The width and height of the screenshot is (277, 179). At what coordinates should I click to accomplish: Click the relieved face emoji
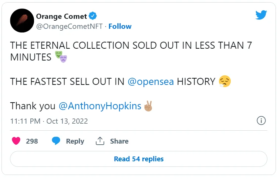pyautogui.click(x=224, y=81)
